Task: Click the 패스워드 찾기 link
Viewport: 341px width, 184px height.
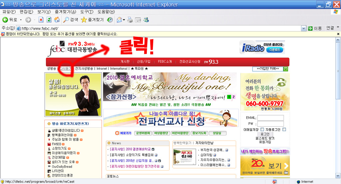Action: (265, 138)
